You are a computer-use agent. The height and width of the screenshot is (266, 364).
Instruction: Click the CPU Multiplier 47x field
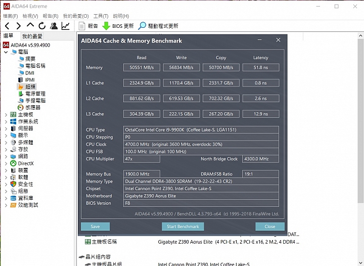click(x=142, y=159)
